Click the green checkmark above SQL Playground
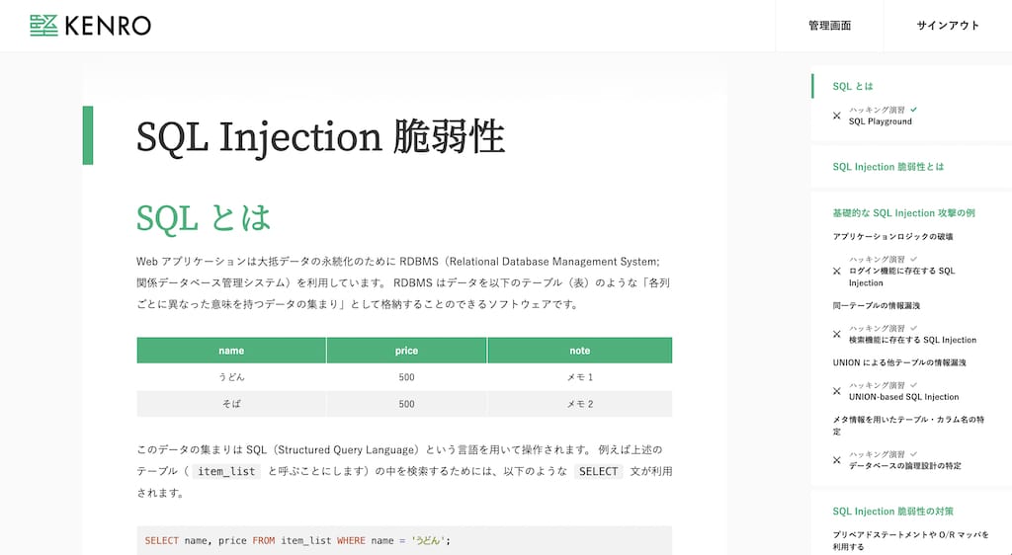The width and height of the screenshot is (1012, 555). [x=914, y=109]
